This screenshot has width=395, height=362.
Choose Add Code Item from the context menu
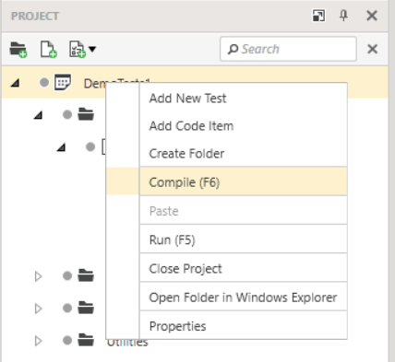tap(227, 126)
